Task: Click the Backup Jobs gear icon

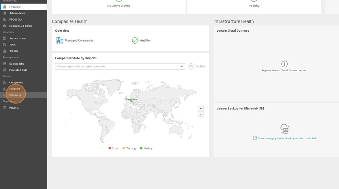Action: 5,64
